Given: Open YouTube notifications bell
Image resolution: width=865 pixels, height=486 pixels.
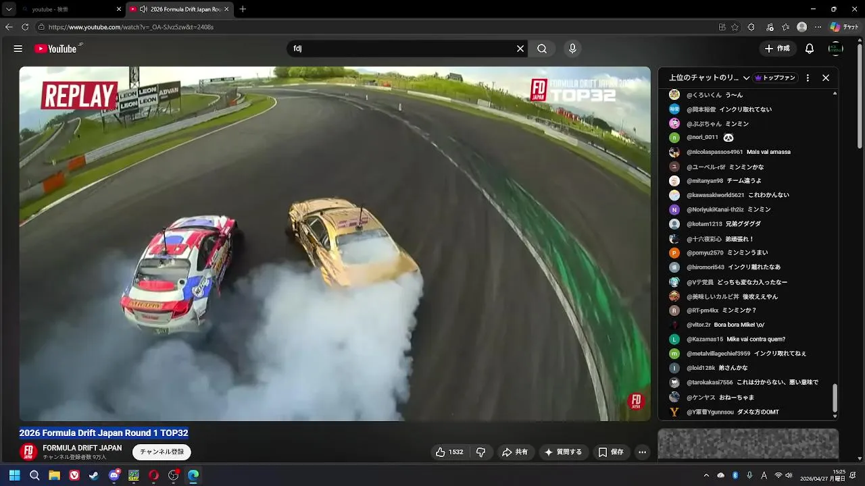Looking at the screenshot, I should (x=810, y=49).
